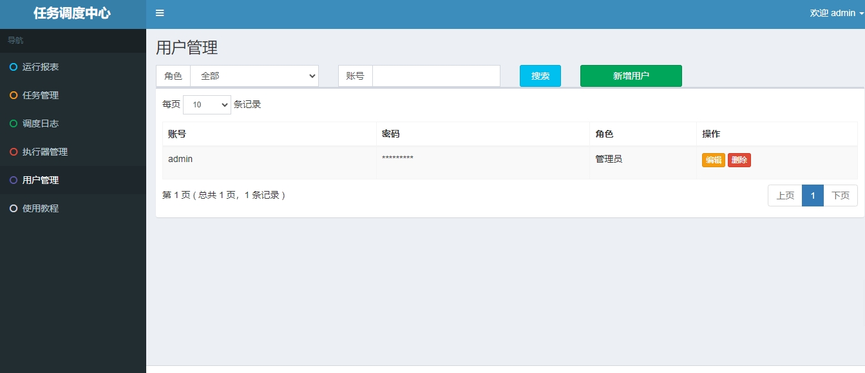This screenshot has width=865, height=373.
Task: Click the 任务调度中心 header title
Action: (72, 14)
